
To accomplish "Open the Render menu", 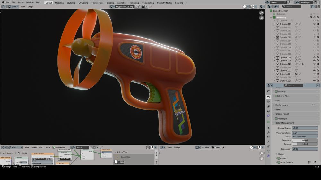I will [21, 2].
